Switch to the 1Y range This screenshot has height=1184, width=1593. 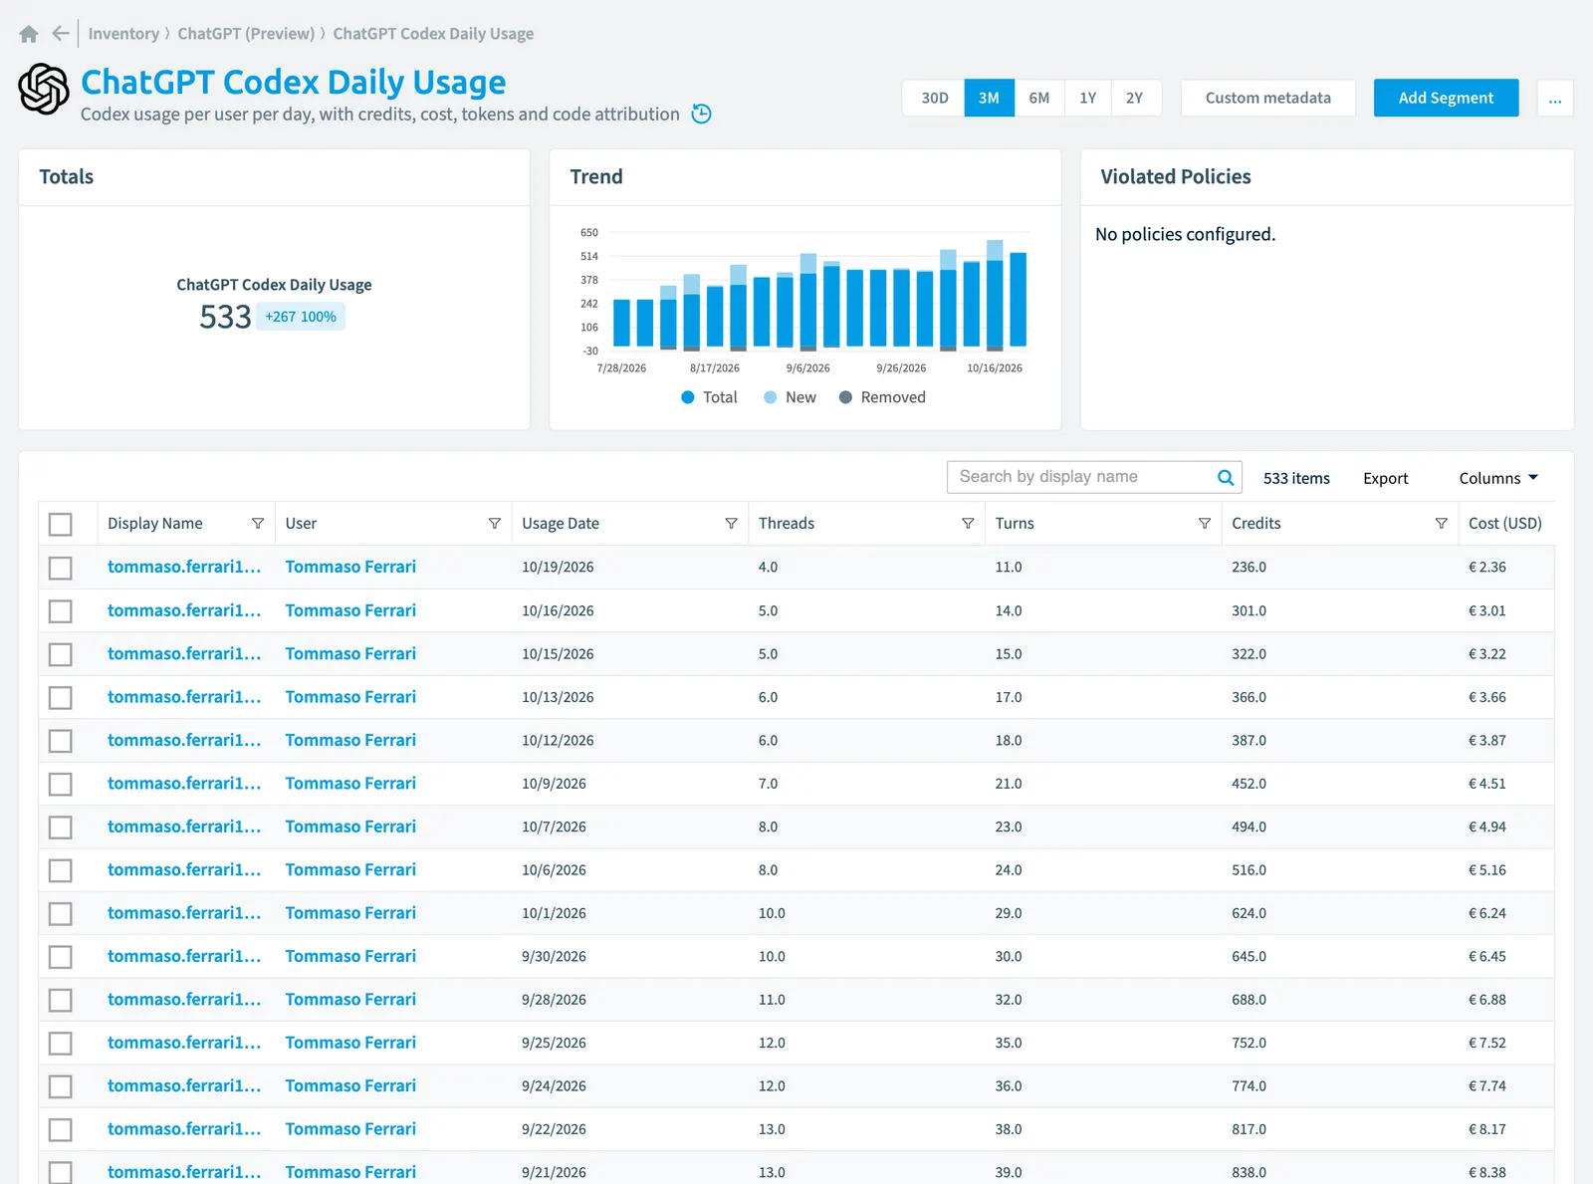click(1087, 98)
